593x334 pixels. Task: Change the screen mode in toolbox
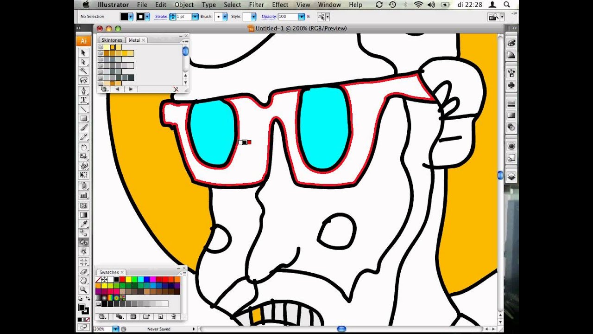pos(84,327)
